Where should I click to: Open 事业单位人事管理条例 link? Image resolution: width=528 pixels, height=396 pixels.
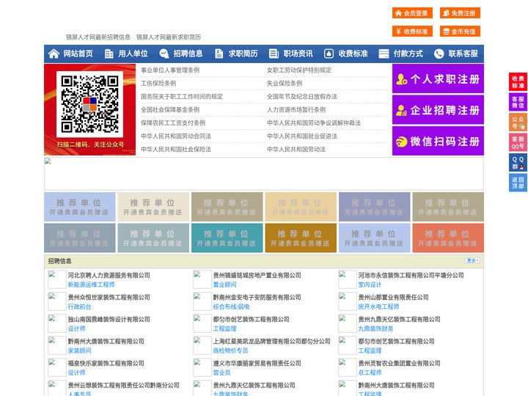point(170,70)
